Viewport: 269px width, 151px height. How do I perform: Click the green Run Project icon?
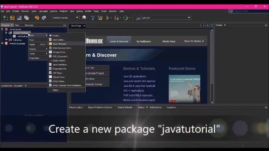[x=108, y=18]
